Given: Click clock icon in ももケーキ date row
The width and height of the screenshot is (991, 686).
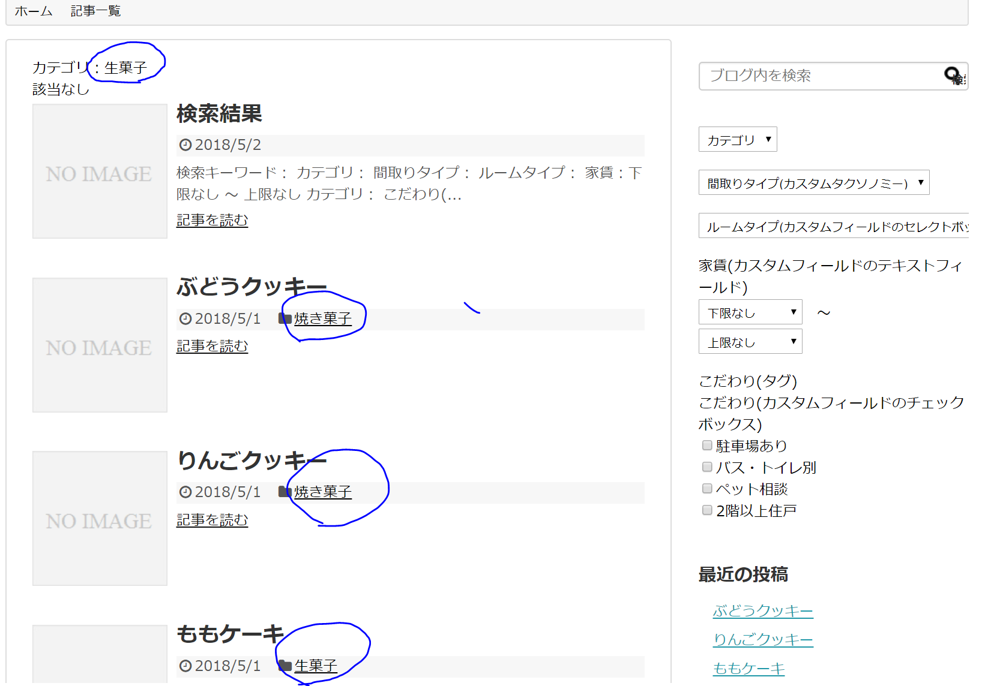Looking at the screenshot, I should click(x=185, y=666).
